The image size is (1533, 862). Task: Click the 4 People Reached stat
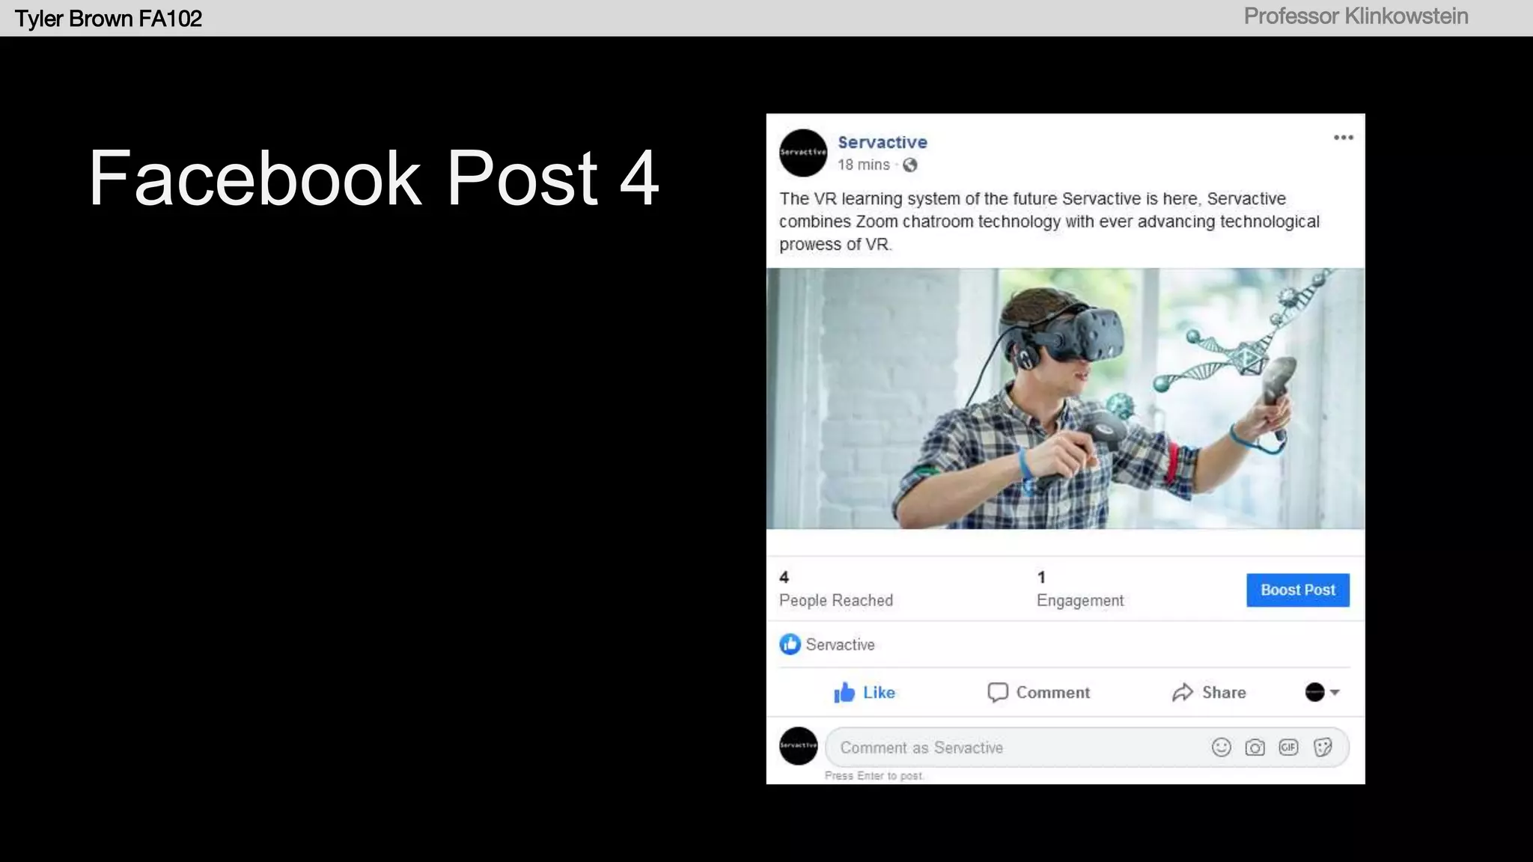835,589
